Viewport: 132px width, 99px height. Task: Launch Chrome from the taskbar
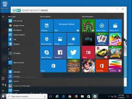(70, 97)
